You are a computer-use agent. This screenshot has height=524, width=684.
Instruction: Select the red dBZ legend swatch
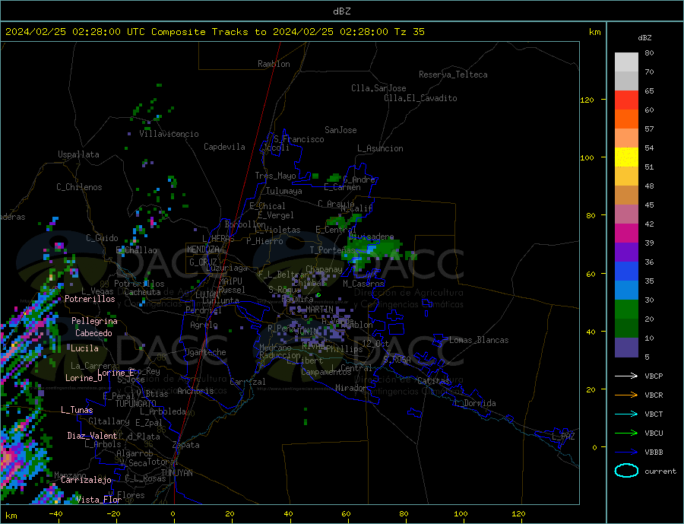tap(626, 100)
